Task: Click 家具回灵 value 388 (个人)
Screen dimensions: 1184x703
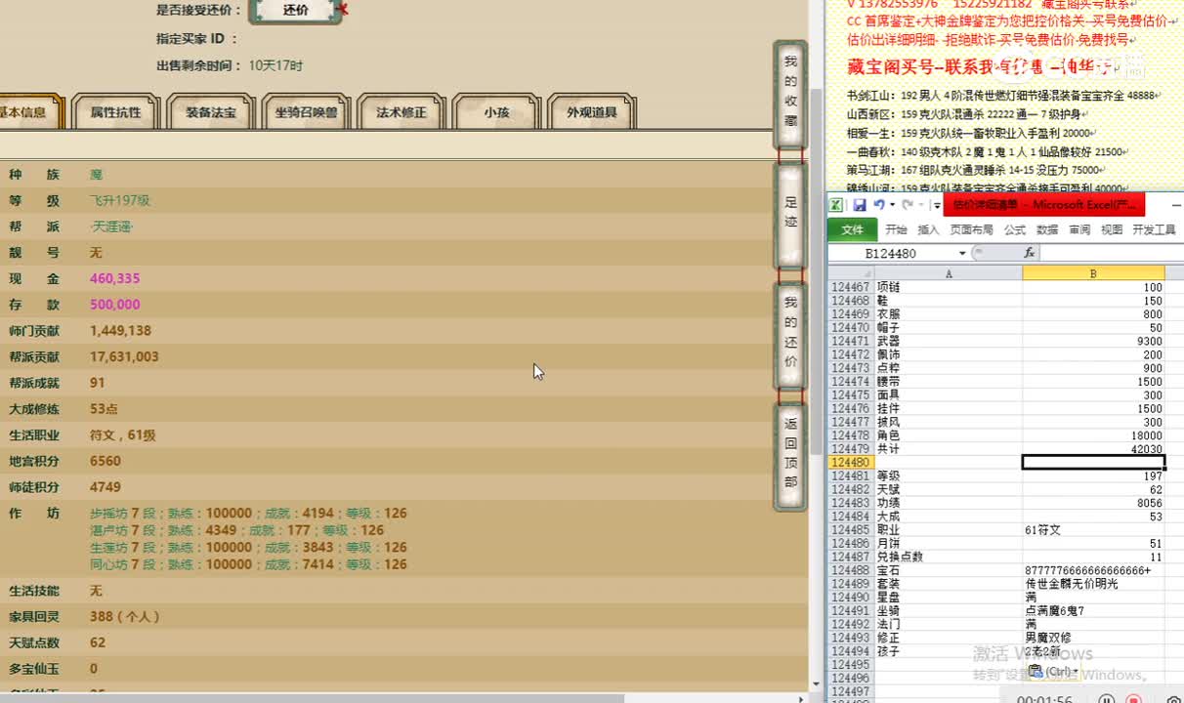Action: coord(125,617)
